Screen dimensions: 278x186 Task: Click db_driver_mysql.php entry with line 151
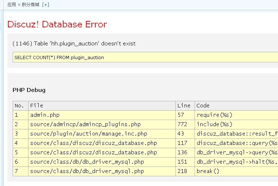pos(87,162)
